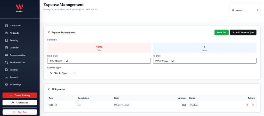
Task: Click the Actions column header
Action: coord(251,98)
